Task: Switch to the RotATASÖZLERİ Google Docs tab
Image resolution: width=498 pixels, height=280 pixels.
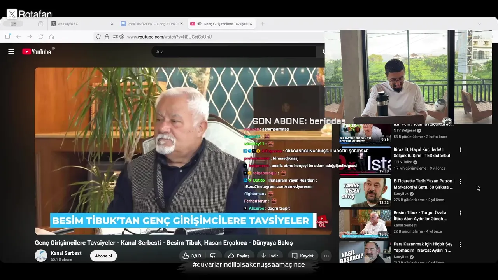Action: click(153, 24)
